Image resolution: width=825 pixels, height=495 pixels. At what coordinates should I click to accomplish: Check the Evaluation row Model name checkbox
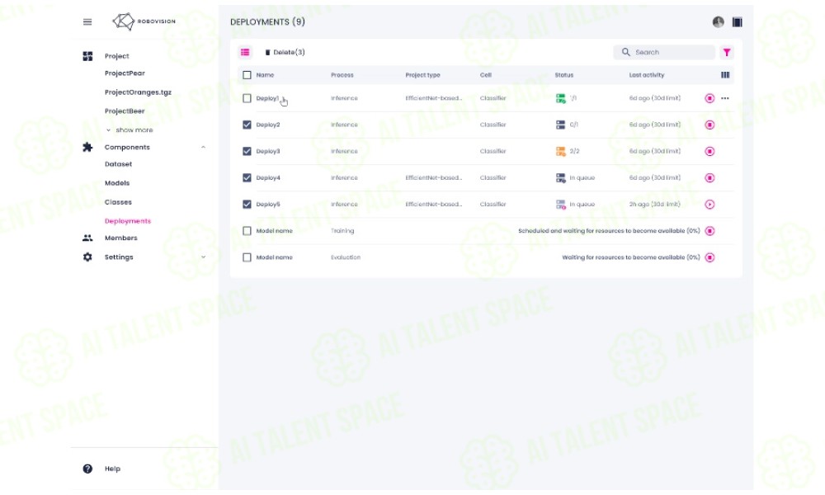click(x=247, y=257)
